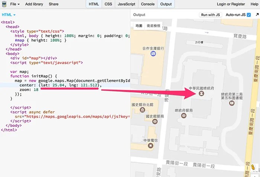Viewport: 260px width, 177px height.
Task: Click the Street View pegman icon
Action: pos(253,167)
